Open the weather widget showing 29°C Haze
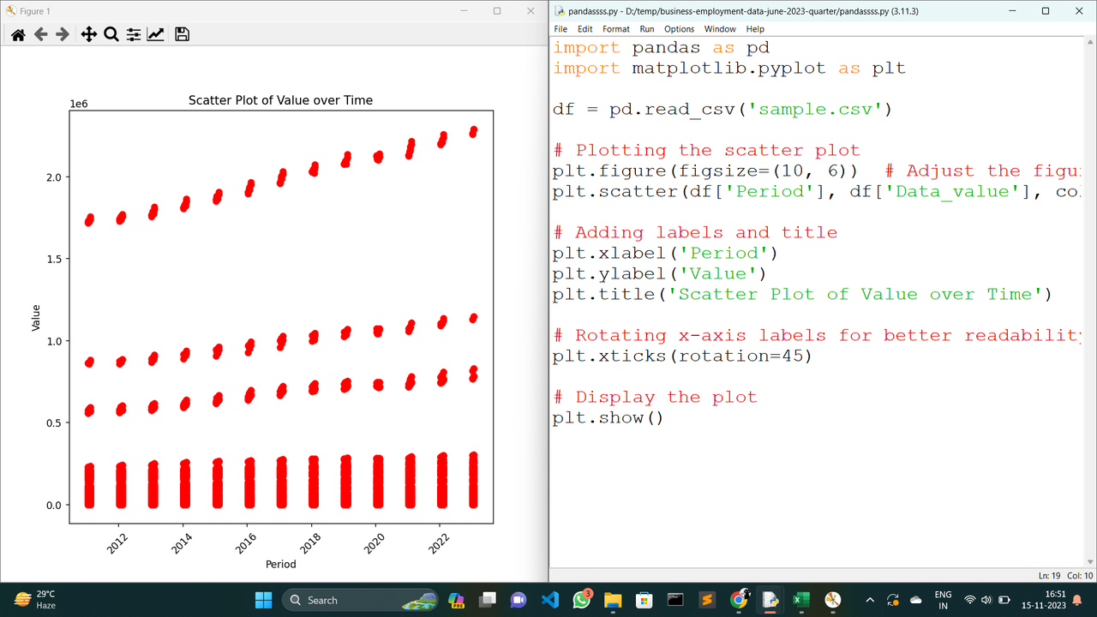 36,600
